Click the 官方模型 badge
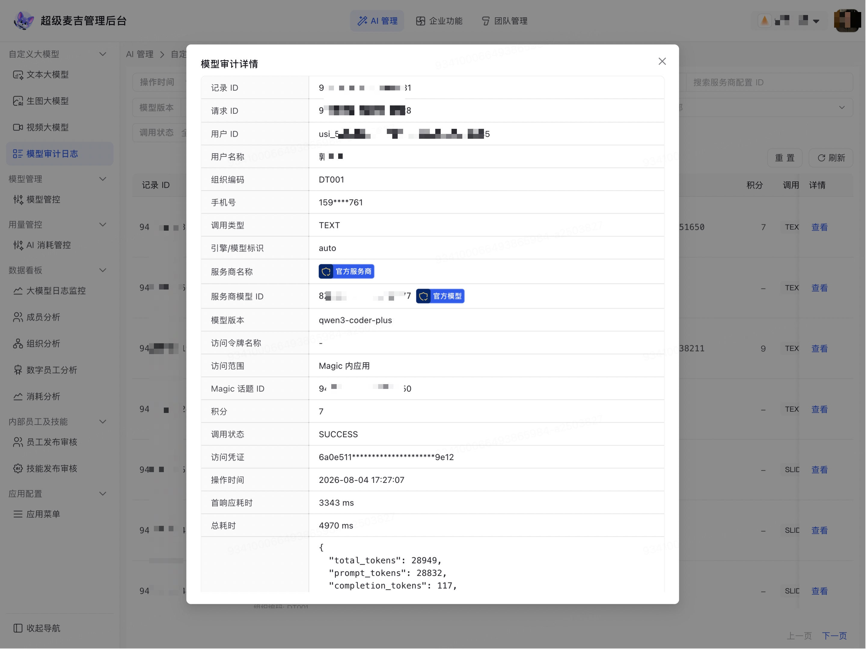 tap(440, 296)
